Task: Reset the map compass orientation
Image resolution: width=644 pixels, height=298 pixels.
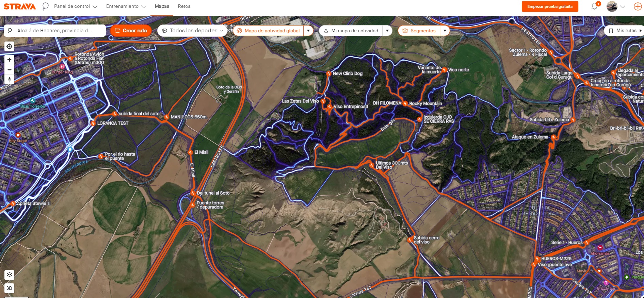Action: (x=9, y=80)
